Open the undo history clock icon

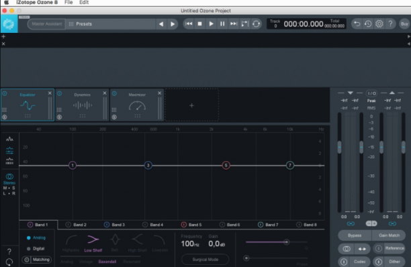368,24
